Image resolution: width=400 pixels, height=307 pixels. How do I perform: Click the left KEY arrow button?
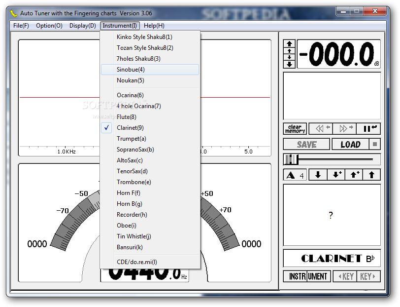tap(345, 276)
